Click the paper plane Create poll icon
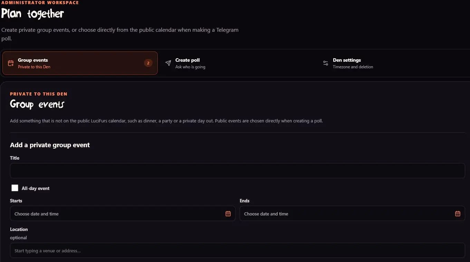This screenshot has height=262, width=470. point(168,63)
